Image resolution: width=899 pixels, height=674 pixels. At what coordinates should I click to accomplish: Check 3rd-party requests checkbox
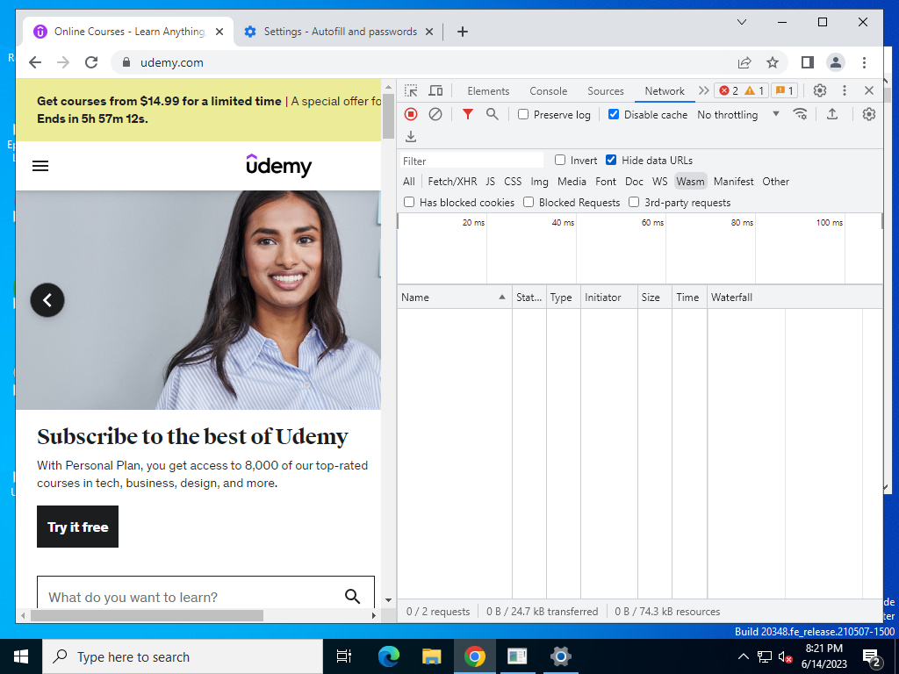point(634,202)
